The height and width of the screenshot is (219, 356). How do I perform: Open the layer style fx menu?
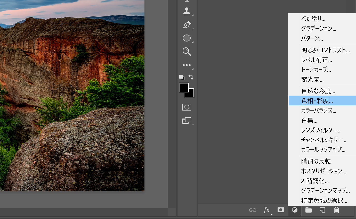(x=266, y=210)
